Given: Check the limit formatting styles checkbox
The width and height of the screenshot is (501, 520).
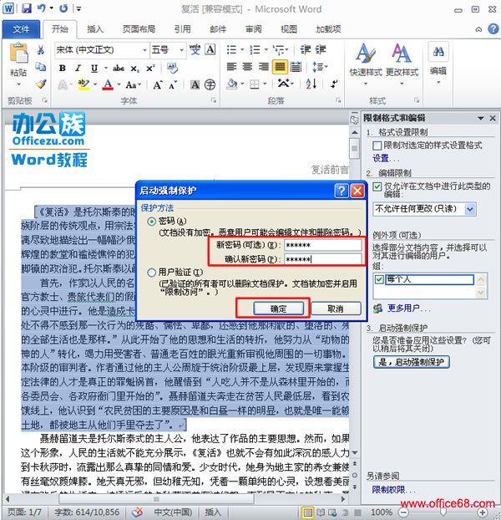Looking at the screenshot, I should [x=377, y=145].
